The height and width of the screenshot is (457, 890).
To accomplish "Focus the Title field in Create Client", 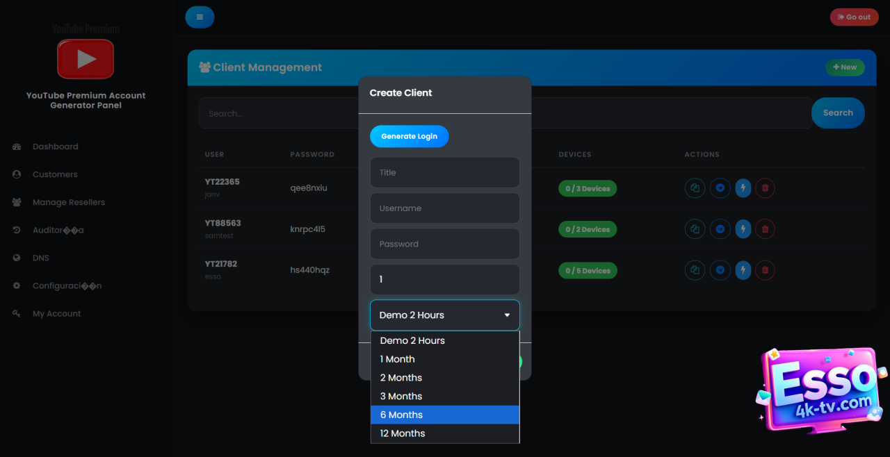I will click(445, 172).
